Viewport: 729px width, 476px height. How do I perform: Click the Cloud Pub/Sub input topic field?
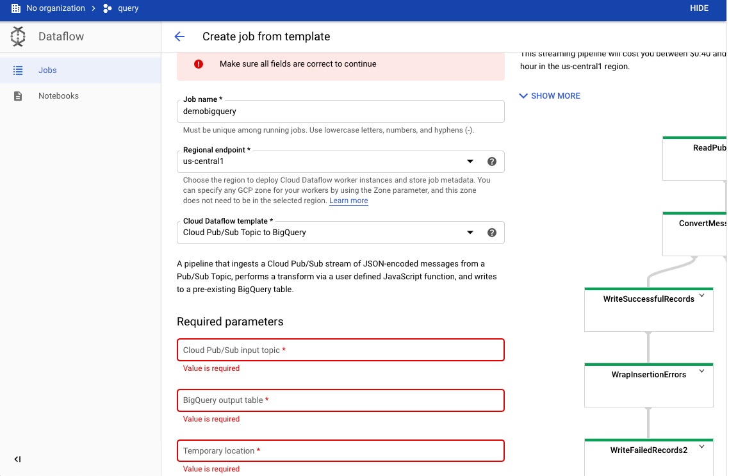click(x=341, y=350)
